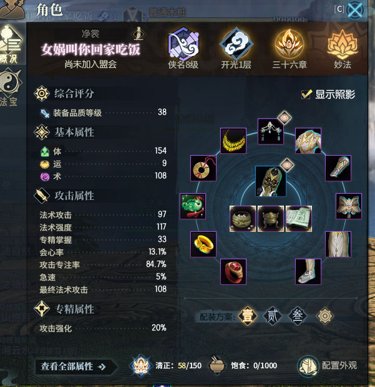Select the gold necklace equipment slot

pyautogui.click(x=233, y=141)
